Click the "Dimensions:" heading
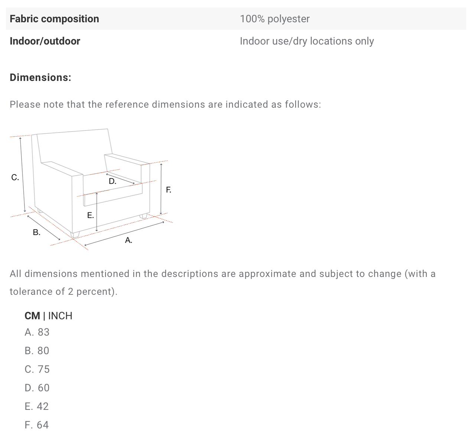The height and width of the screenshot is (447, 470). 40,77
